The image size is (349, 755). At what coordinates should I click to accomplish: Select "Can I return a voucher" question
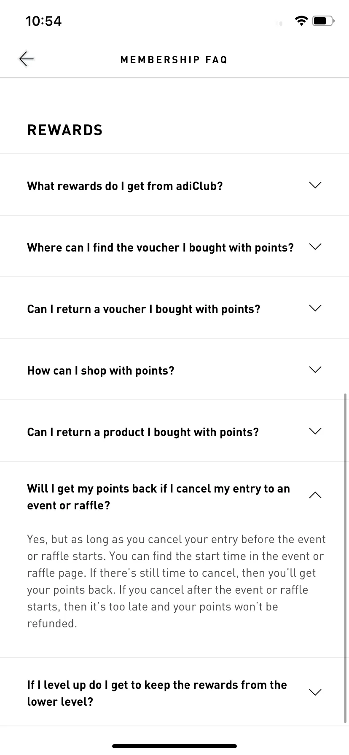point(144,309)
